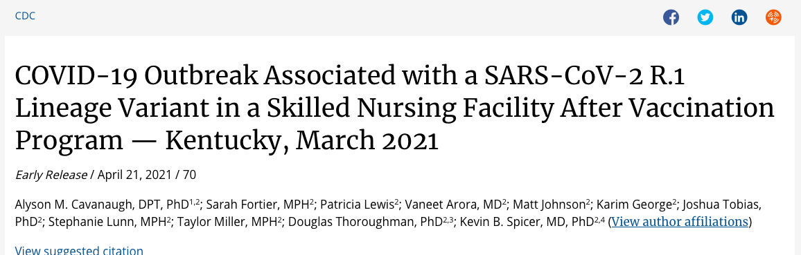
Task: Open the View suggested citation link
Action: (79, 250)
